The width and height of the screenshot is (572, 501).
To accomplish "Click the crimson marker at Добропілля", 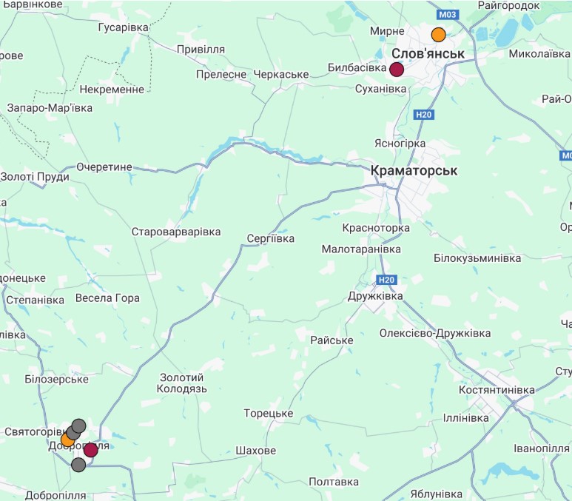I will 91,450.
